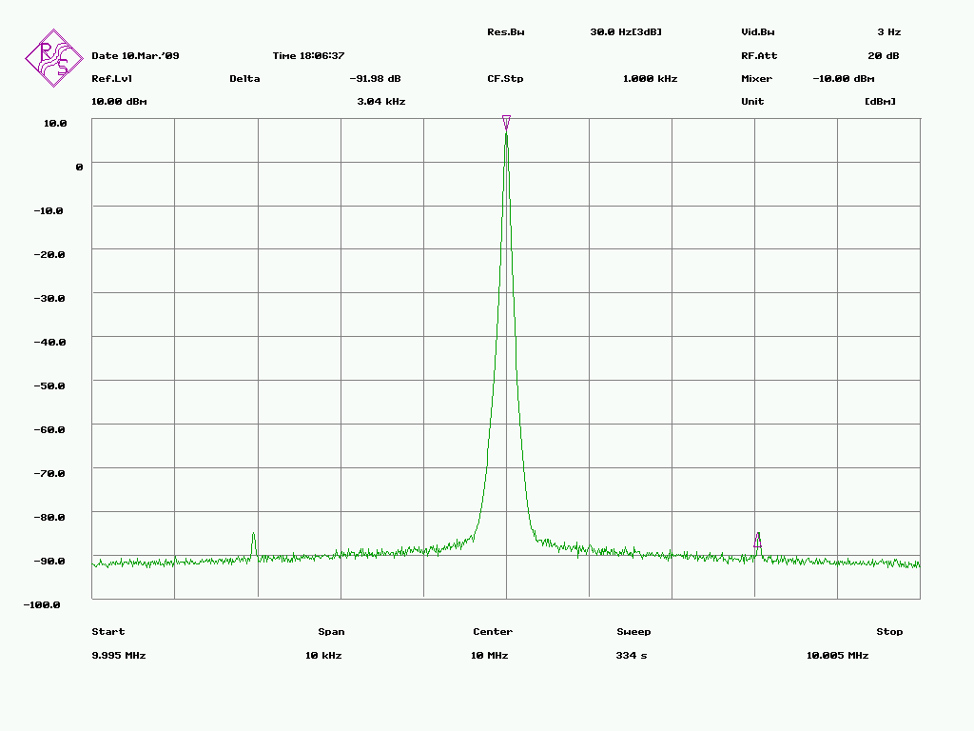This screenshot has height=731, width=974.
Task: Click the Ref.Lvl label
Action: click(x=112, y=79)
